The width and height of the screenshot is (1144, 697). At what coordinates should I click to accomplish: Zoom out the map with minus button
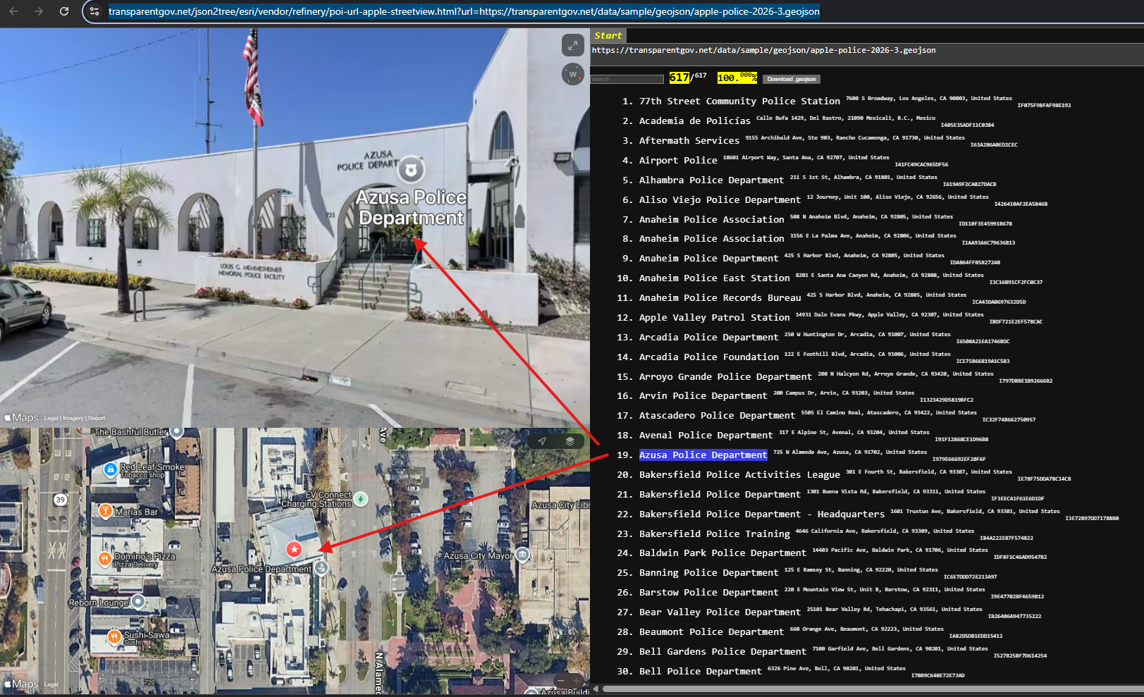pos(560,680)
